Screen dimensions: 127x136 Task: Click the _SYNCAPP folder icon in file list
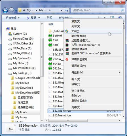pyautogui.click(x=50, y=31)
